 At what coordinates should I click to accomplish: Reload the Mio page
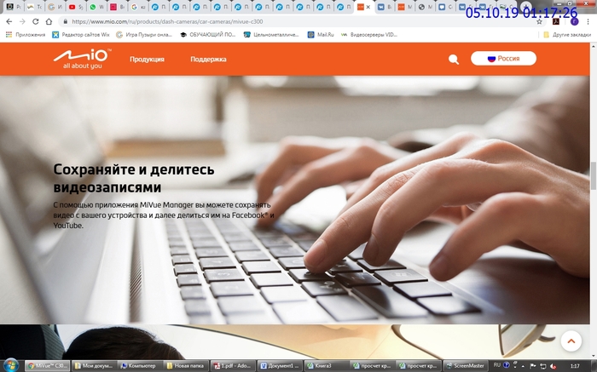pyautogui.click(x=36, y=21)
